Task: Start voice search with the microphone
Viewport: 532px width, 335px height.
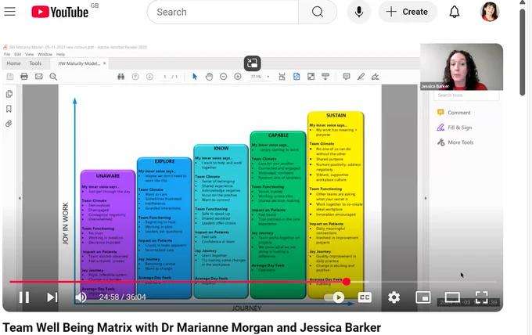Action: coord(359,12)
